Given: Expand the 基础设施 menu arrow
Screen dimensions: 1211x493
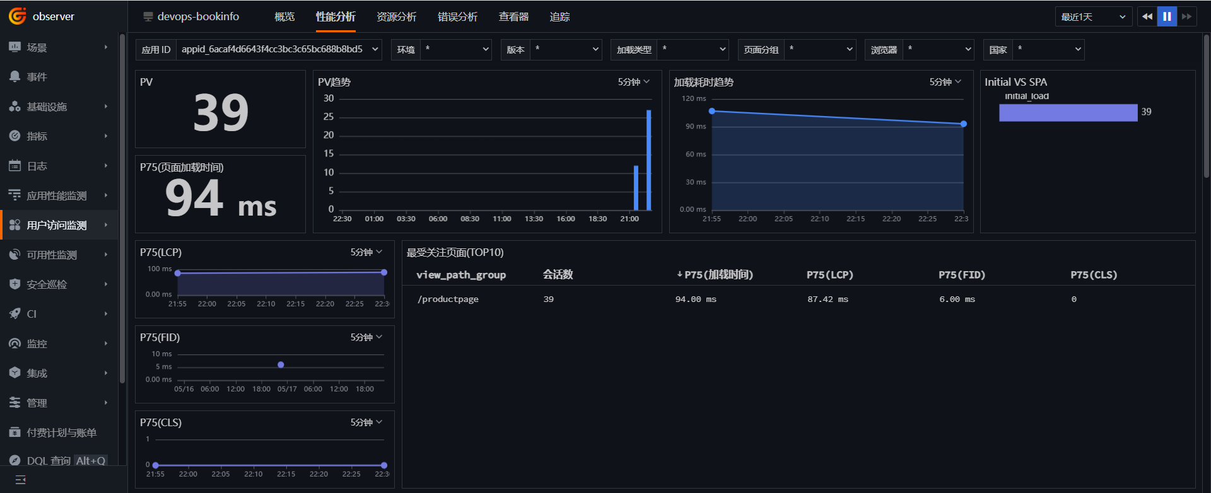Looking at the screenshot, I should 106,107.
